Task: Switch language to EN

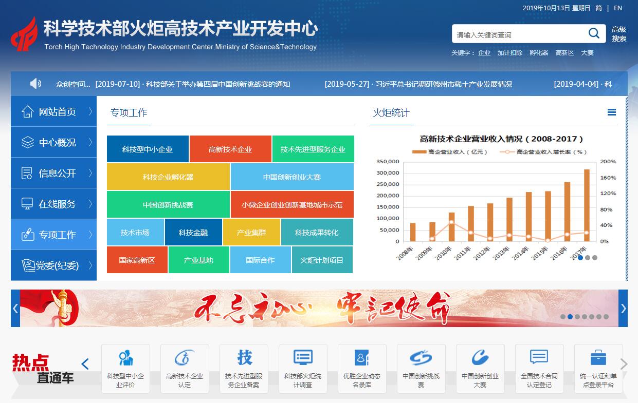Action: point(618,8)
